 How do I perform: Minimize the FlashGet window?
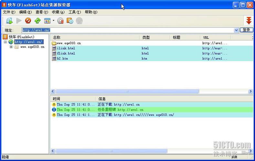[236, 5]
